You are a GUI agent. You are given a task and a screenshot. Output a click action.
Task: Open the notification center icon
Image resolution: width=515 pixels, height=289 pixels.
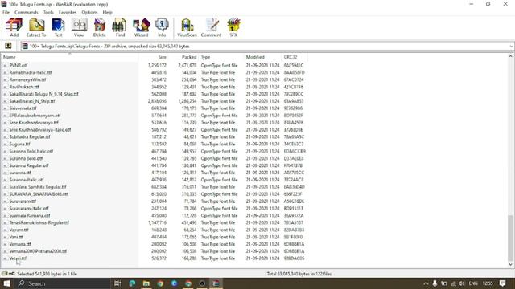(x=502, y=283)
